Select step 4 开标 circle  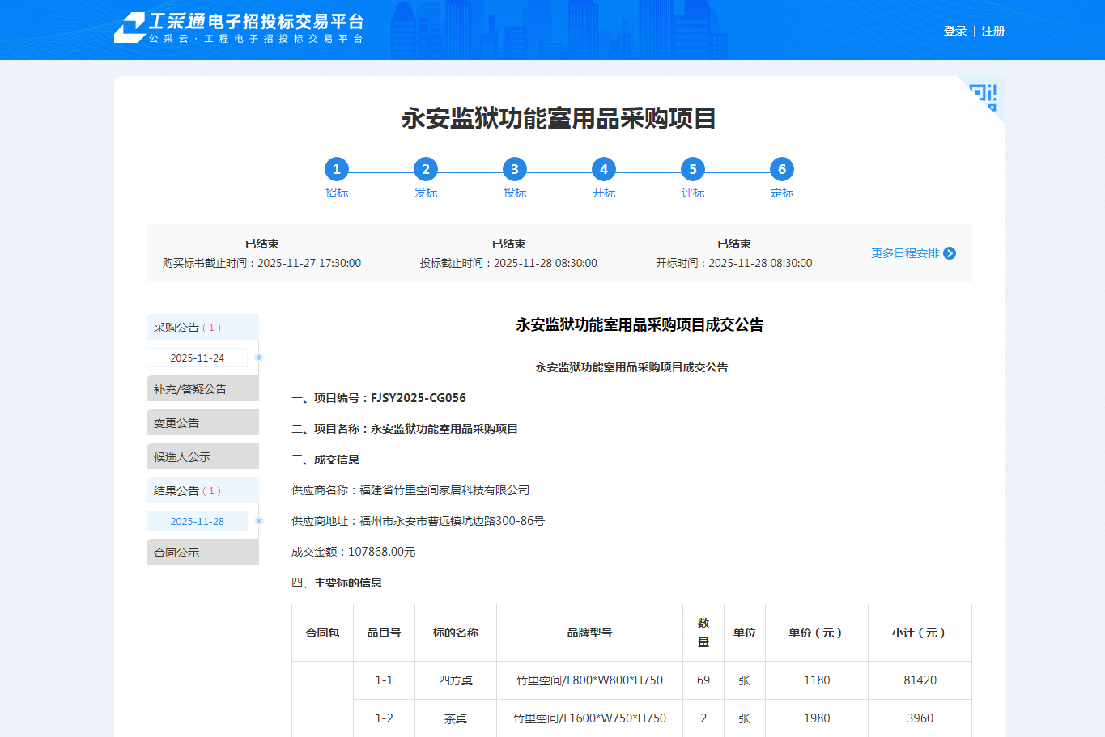tap(604, 169)
